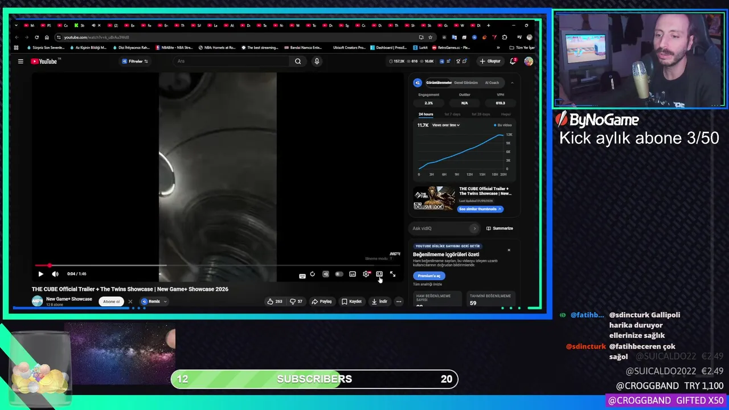
Task: Go back in the browser
Action: pos(17,38)
